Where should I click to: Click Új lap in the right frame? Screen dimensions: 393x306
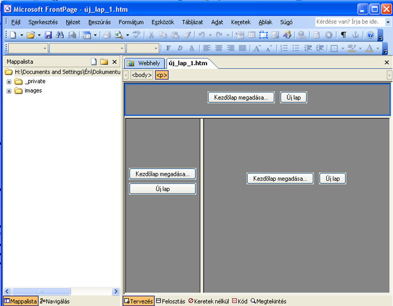pyautogui.click(x=332, y=179)
